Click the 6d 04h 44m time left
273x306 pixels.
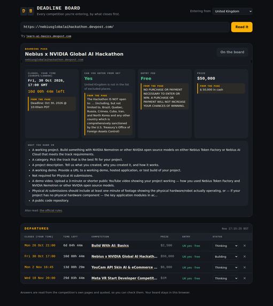point(73,246)
